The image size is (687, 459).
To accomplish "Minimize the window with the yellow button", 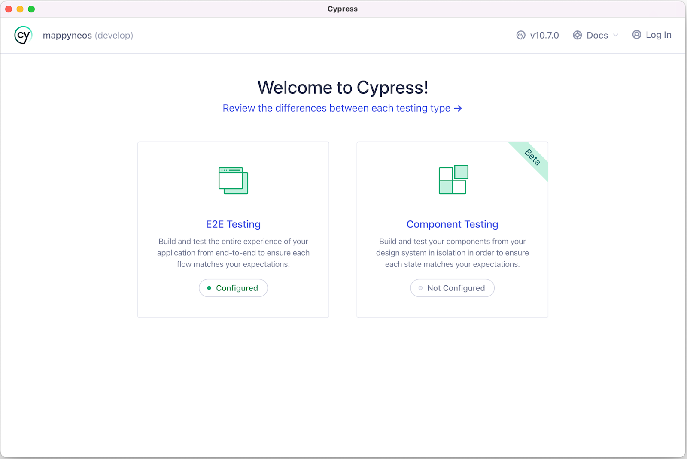I will pos(20,9).
